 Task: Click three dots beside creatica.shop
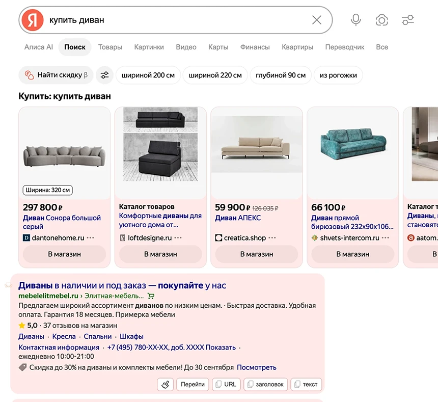[272, 238]
